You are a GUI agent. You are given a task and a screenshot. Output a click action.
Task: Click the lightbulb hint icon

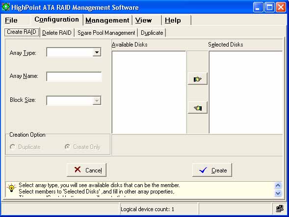pos(11,188)
